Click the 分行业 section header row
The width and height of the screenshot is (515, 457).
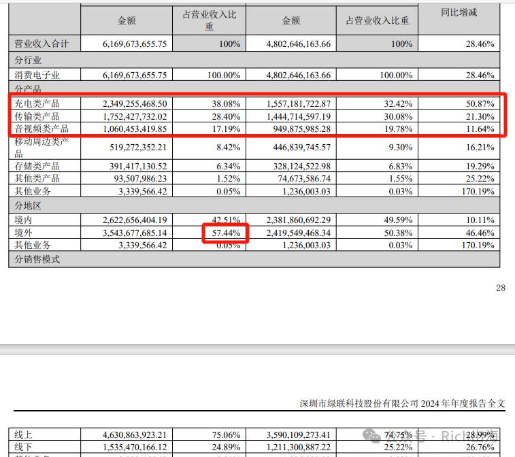[x=254, y=60]
